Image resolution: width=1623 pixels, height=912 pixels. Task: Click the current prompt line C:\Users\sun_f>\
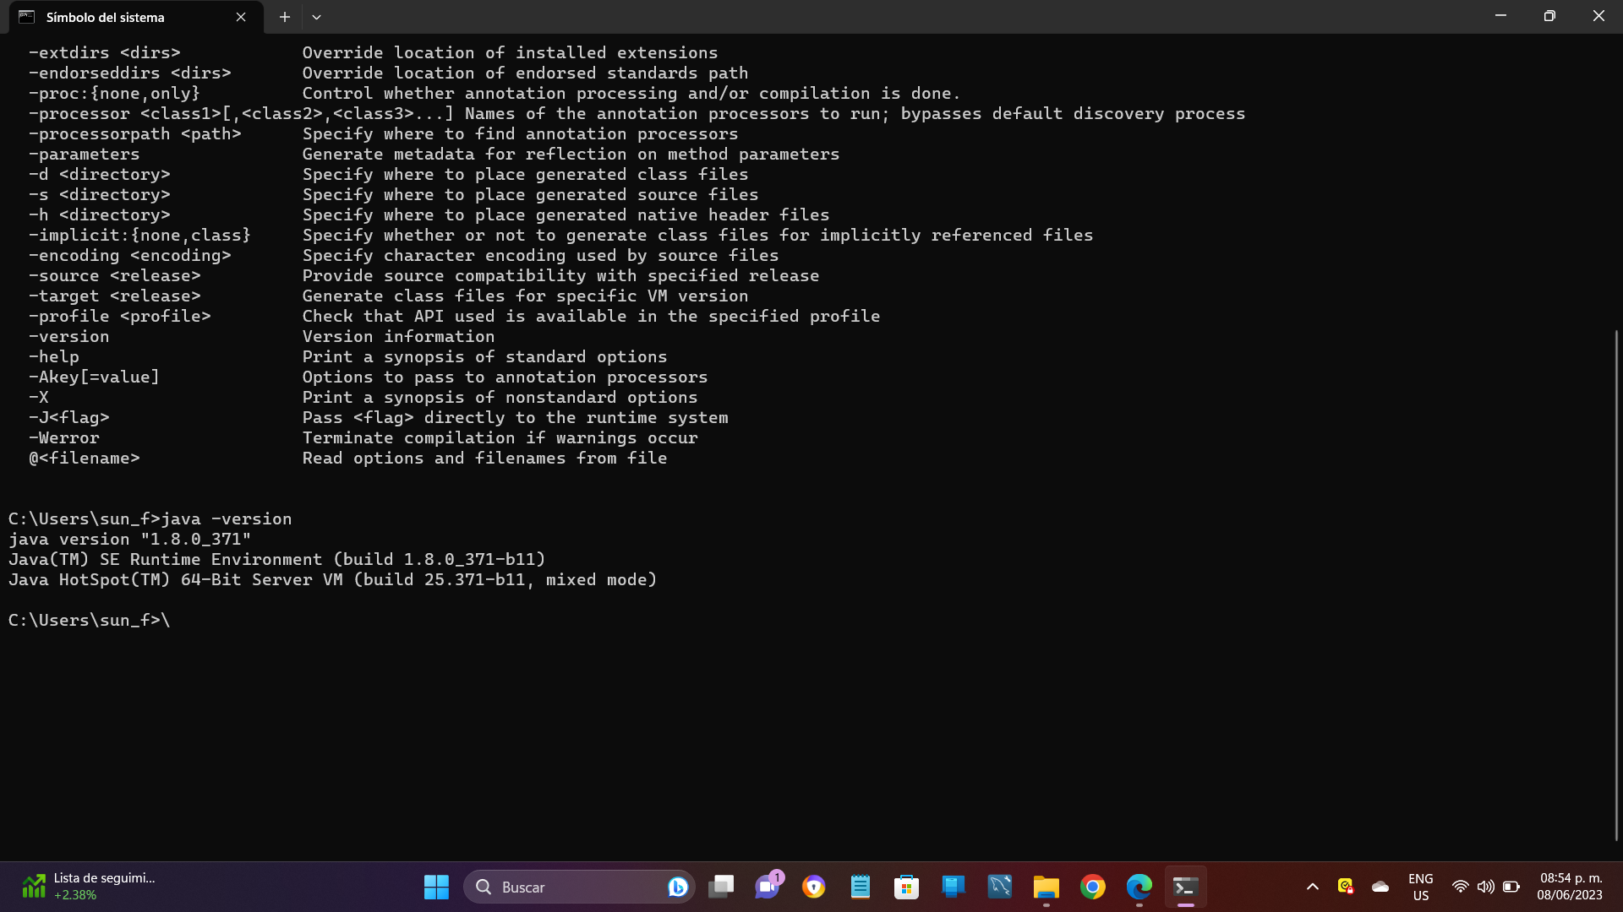pos(89,620)
